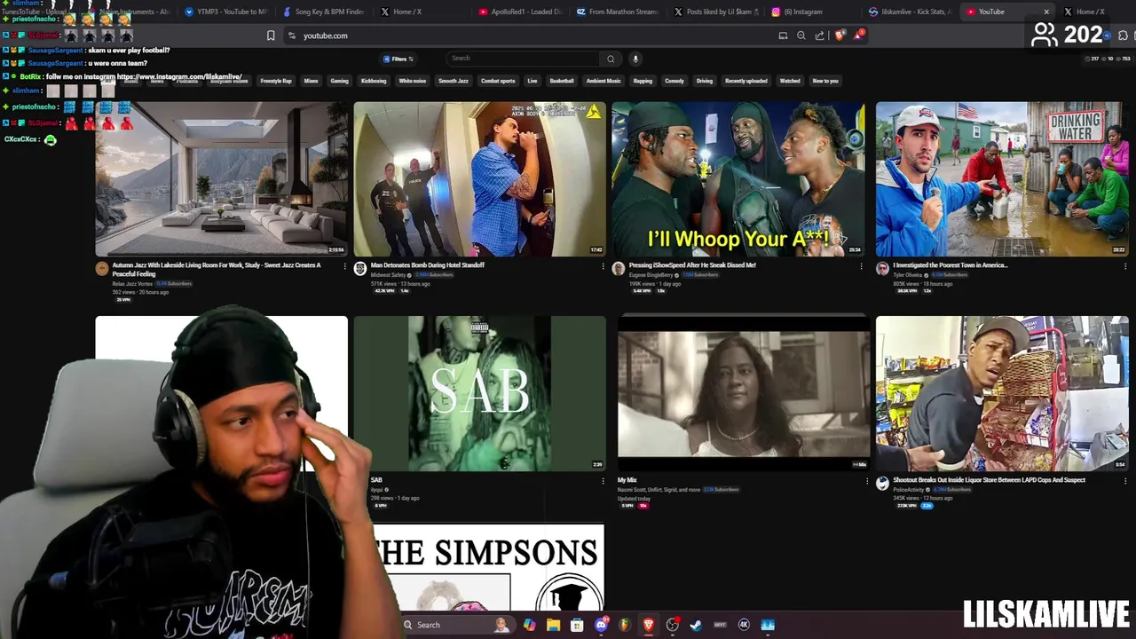Open Midwest Safety channel avatar
The height and width of the screenshot is (639, 1136).
coord(360,269)
